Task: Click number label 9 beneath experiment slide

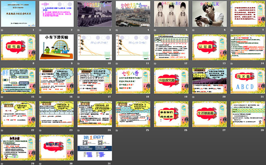Action: [72, 63]
